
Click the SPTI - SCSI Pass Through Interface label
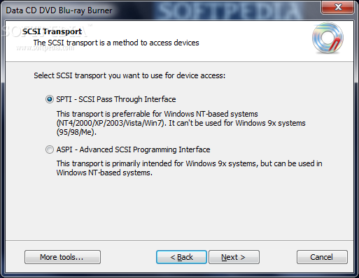coord(116,99)
